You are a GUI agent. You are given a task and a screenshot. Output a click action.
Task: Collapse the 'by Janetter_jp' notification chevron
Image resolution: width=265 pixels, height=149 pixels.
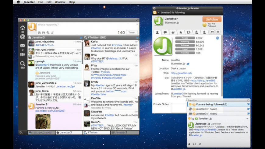pyautogui.click(x=247, y=118)
